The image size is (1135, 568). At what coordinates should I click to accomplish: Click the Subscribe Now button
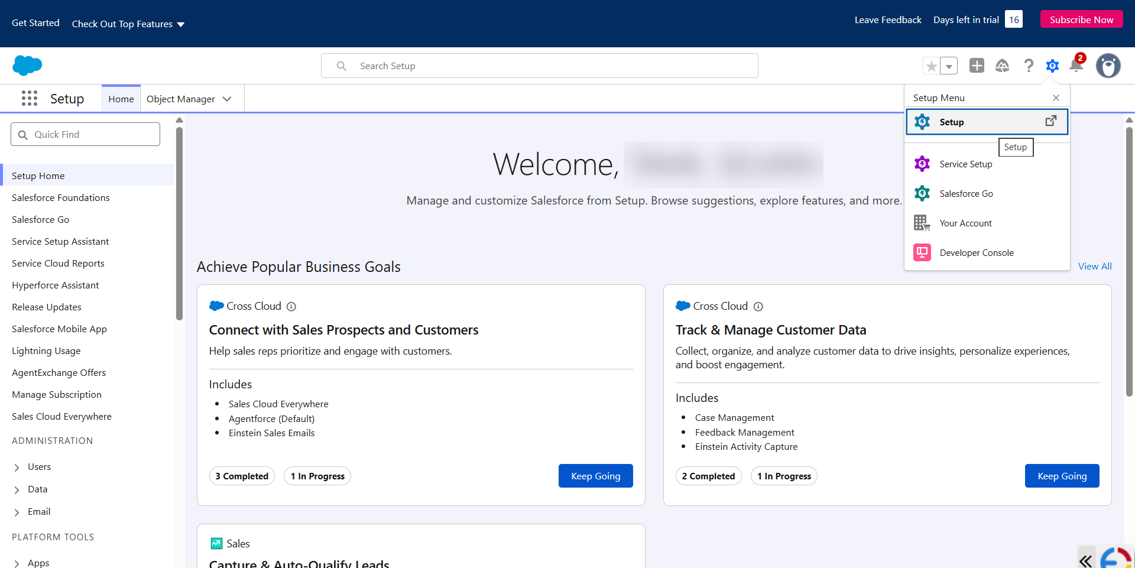[1081, 20]
